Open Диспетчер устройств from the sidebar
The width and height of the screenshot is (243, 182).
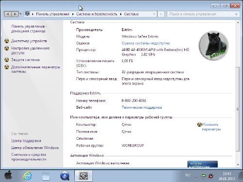[x=29, y=41]
